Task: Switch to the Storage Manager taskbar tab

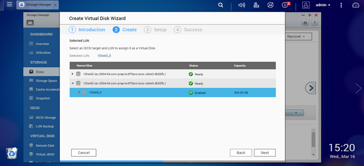Action: coord(37,5)
